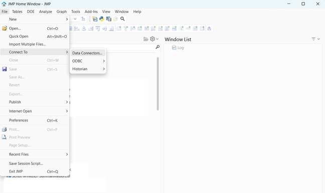The image size is (325, 193).
Task: Expand the Recent Files submenu arrow
Action: coord(67,154)
